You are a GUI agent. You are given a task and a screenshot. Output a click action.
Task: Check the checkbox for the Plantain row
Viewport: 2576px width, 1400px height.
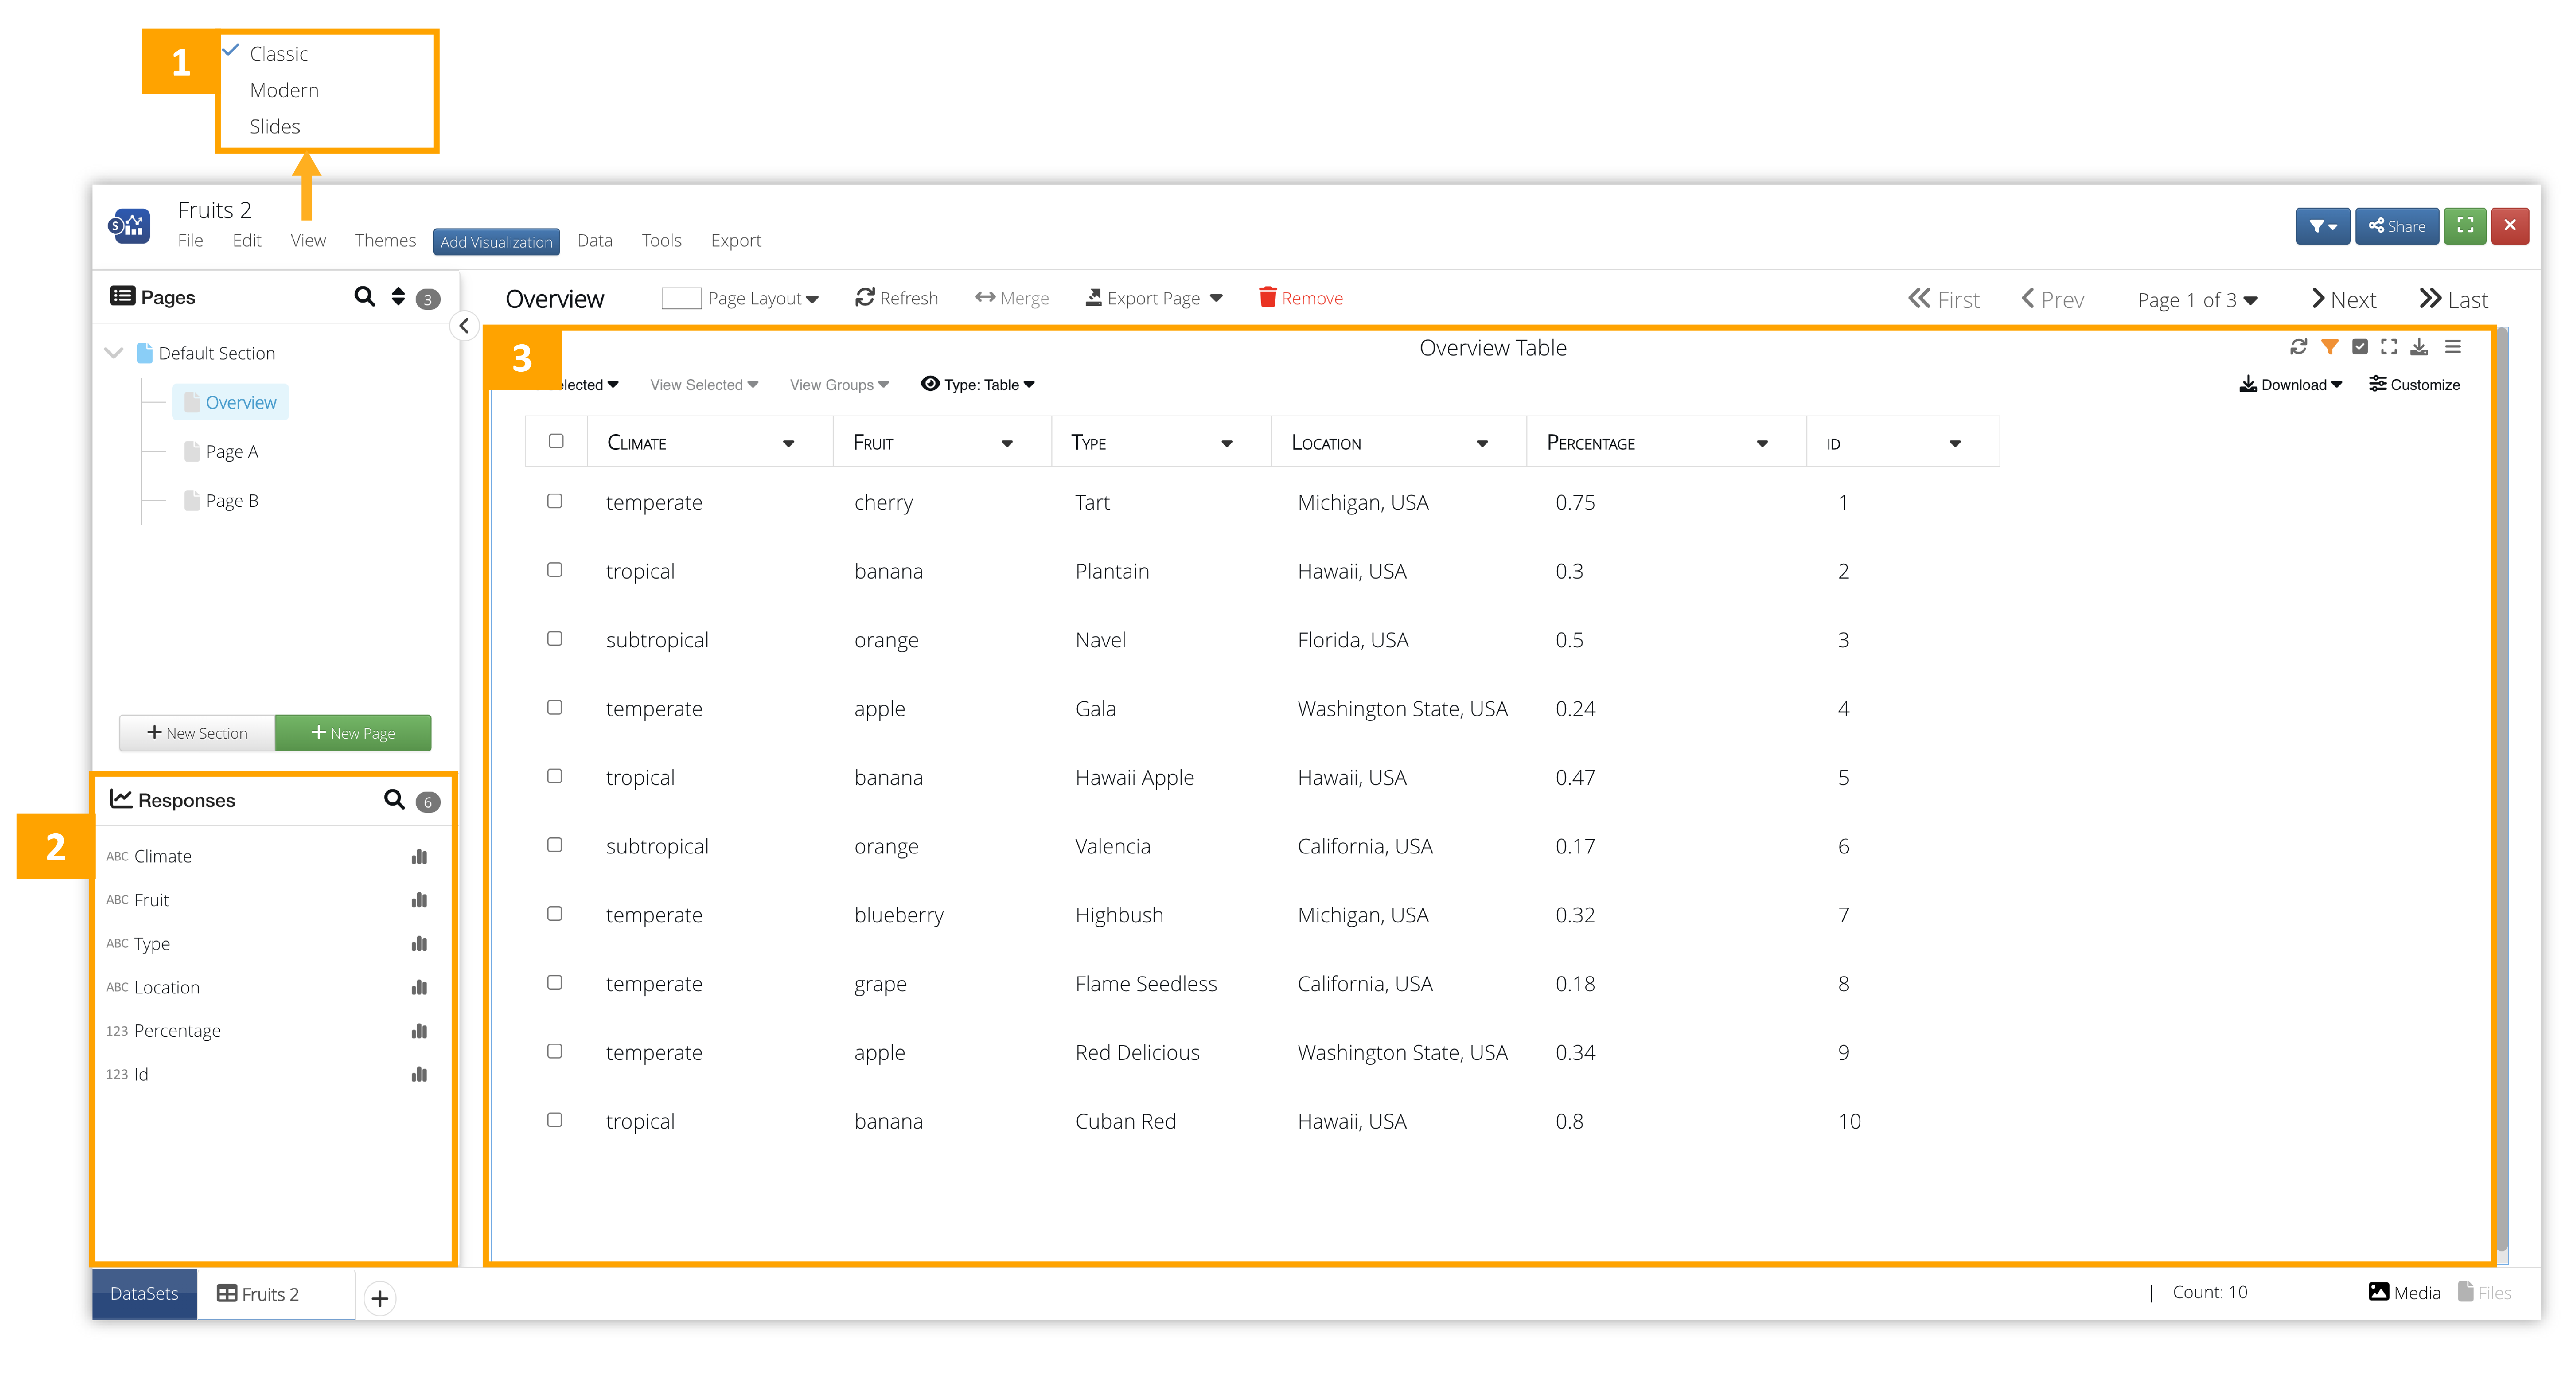(x=555, y=570)
